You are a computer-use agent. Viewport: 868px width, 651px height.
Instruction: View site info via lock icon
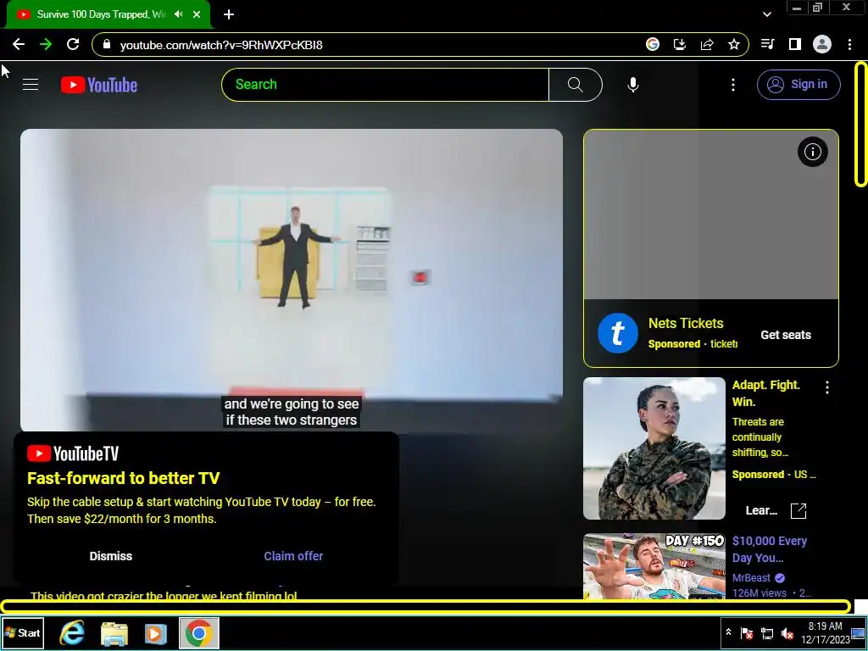click(107, 44)
